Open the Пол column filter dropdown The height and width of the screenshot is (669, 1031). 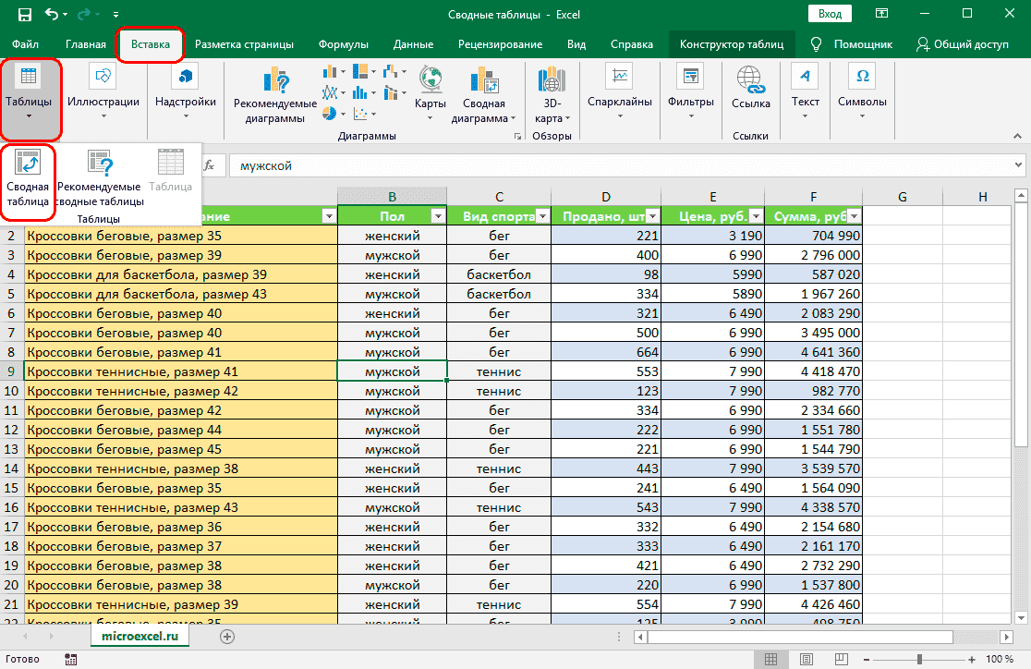tap(436, 216)
